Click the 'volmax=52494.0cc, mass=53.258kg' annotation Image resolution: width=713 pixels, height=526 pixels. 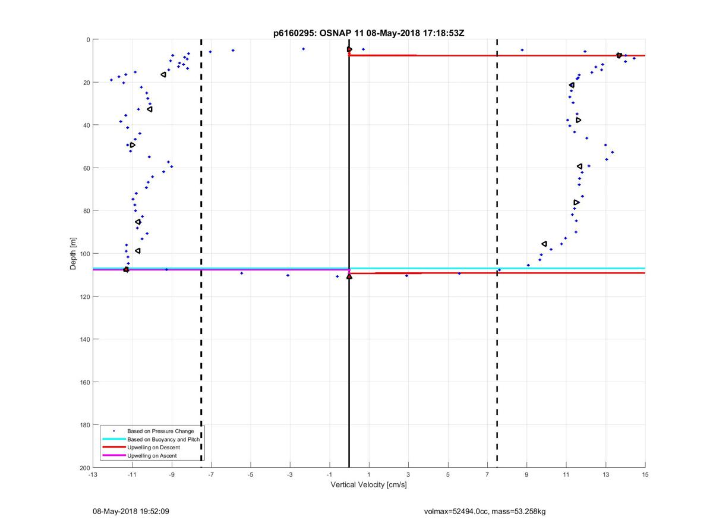(485, 511)
